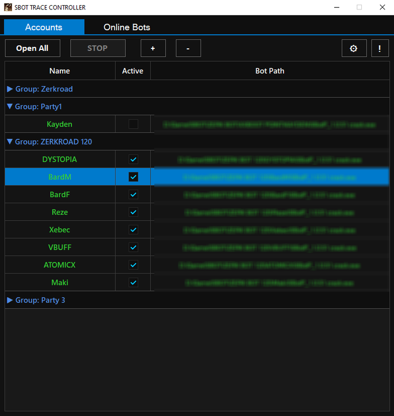This screenshot has height=416, width=394.
Task: Click the minus remove account button
Action: point(188,48)
